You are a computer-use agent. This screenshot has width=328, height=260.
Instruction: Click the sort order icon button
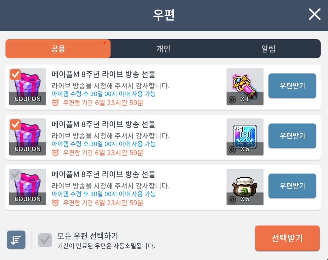pyautogui.click(x=16, y=240)
